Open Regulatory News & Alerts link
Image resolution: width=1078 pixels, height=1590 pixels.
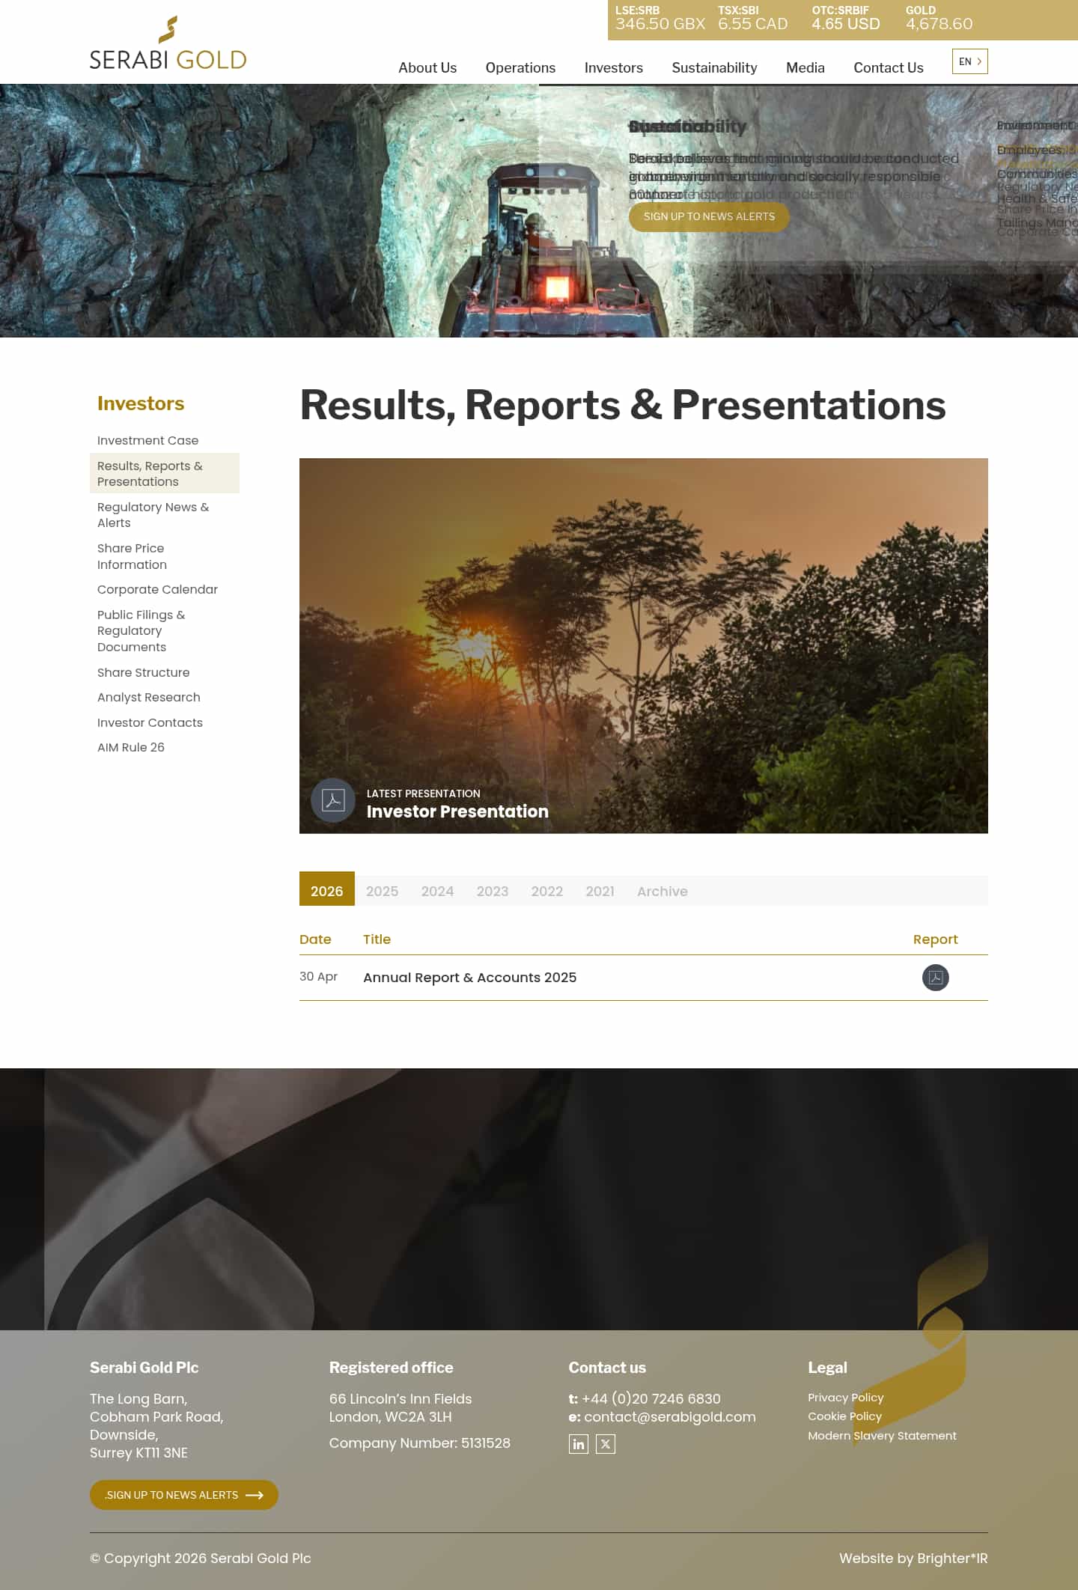pos(153,515)
